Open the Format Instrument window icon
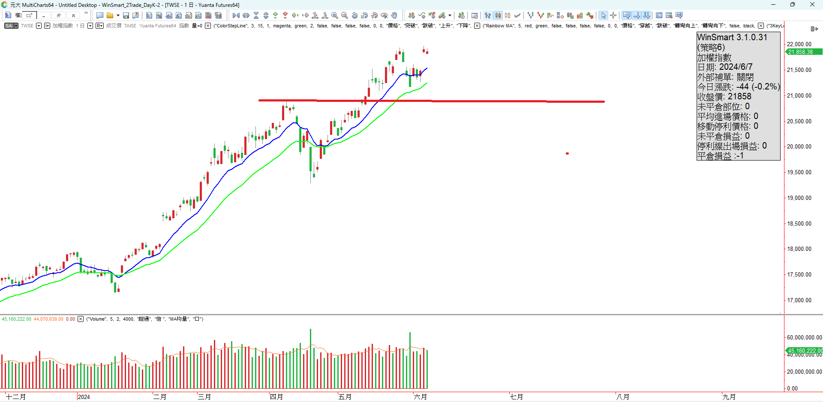Image resolution: width=823 pixels, height=402 pixels. [x=475, y=15]
